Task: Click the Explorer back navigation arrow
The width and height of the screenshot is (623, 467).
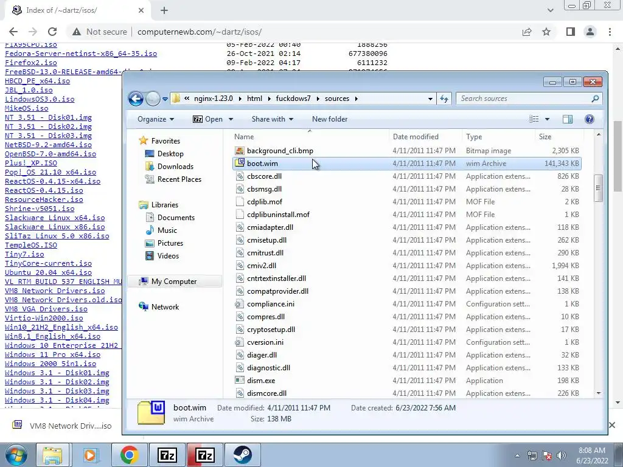Action: (136, 99)
